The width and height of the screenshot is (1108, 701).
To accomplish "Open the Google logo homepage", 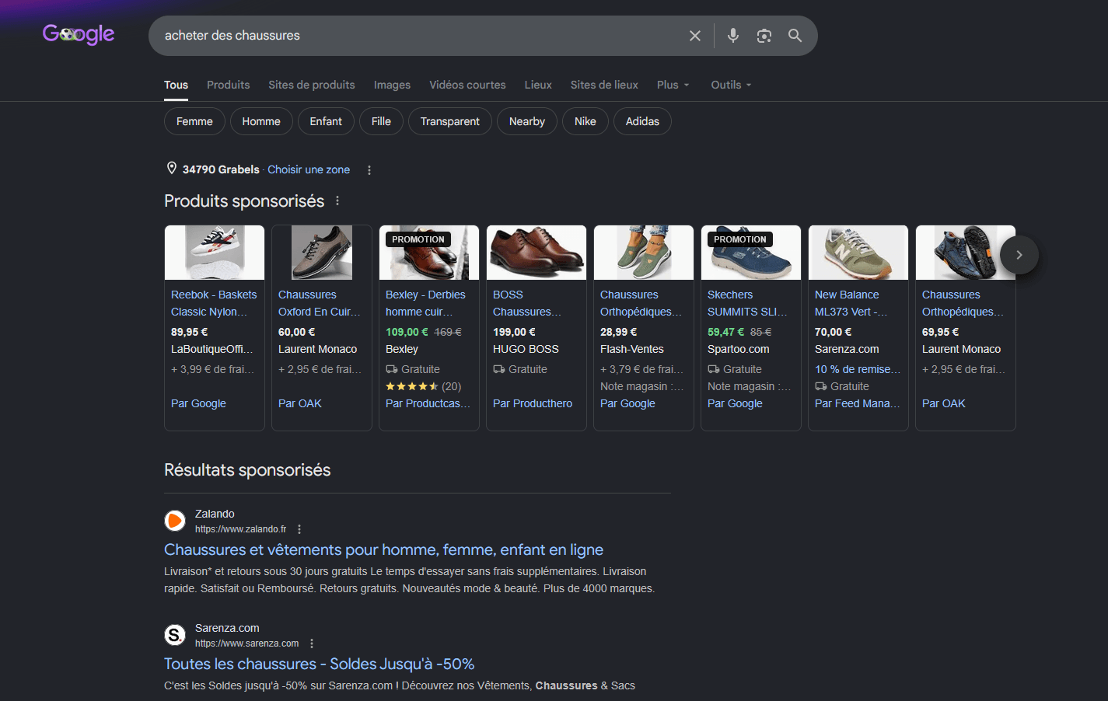I will (x=79, y=34).
